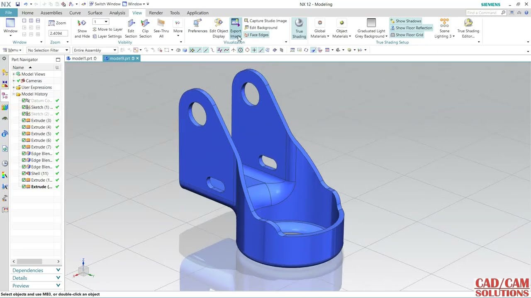Toggle See-Thru All icon

(x=161, y=23)
